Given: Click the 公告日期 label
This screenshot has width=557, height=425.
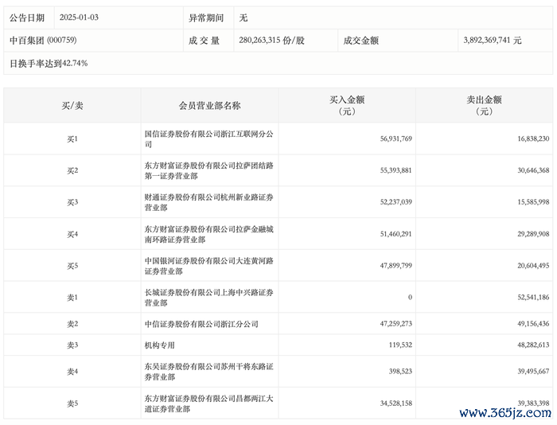Looking at the screenshot, I should click(x=27, y=18).
